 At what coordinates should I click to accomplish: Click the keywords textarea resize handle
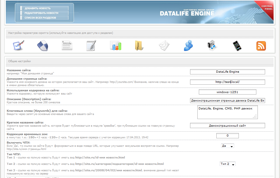tap(255, 116)
